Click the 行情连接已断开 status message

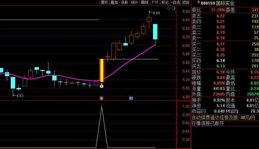[x=208, y=123]
